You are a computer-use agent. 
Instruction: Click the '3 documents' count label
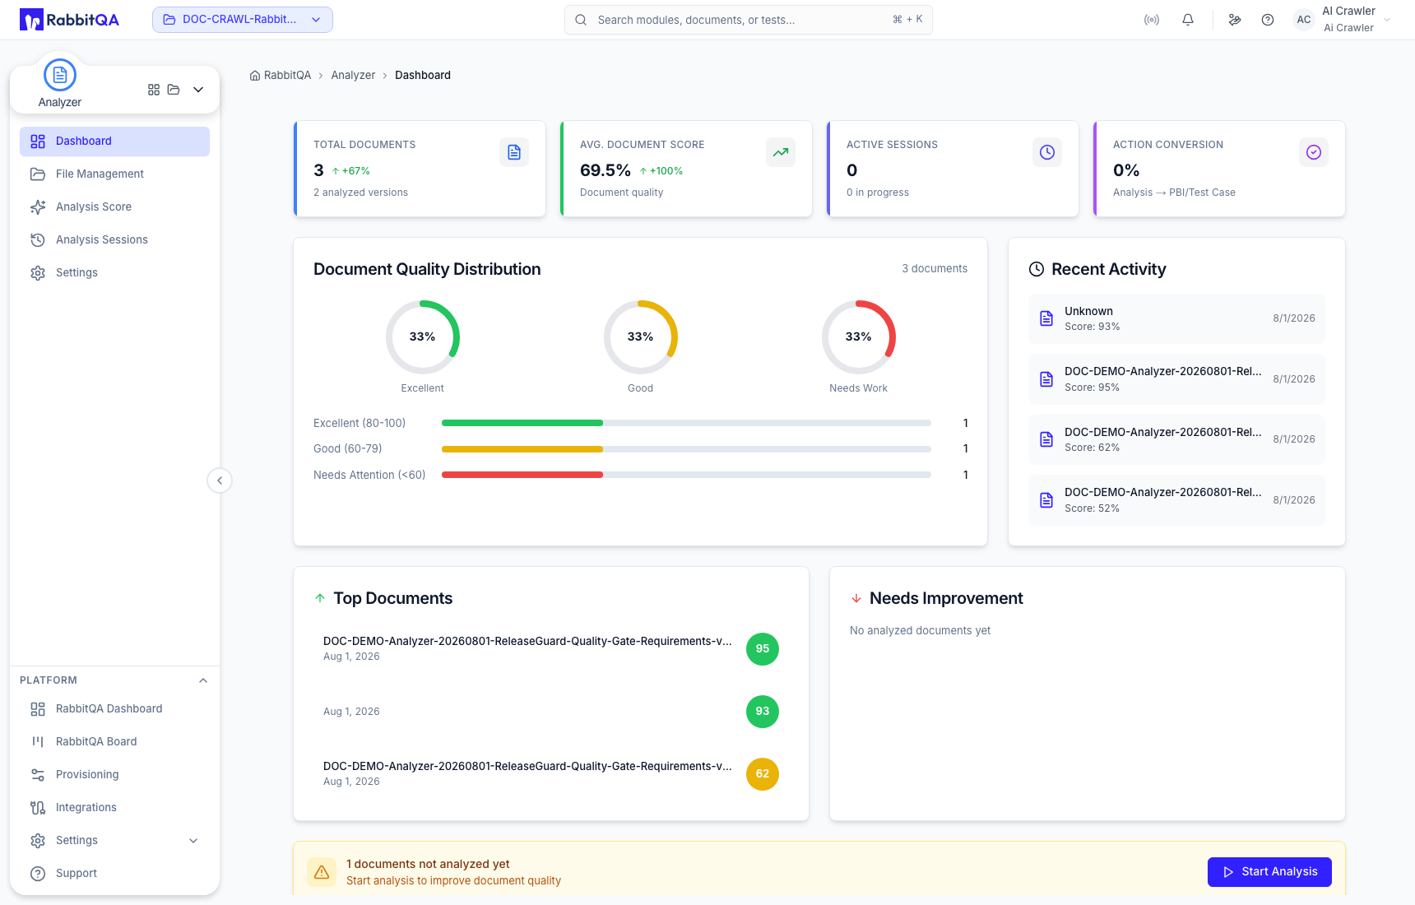pos(935,269)
